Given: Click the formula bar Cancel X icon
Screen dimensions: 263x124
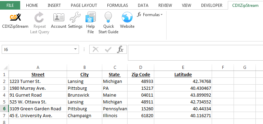Looking at the screenshot, I should pyautogui.click(x=96, y=50).
